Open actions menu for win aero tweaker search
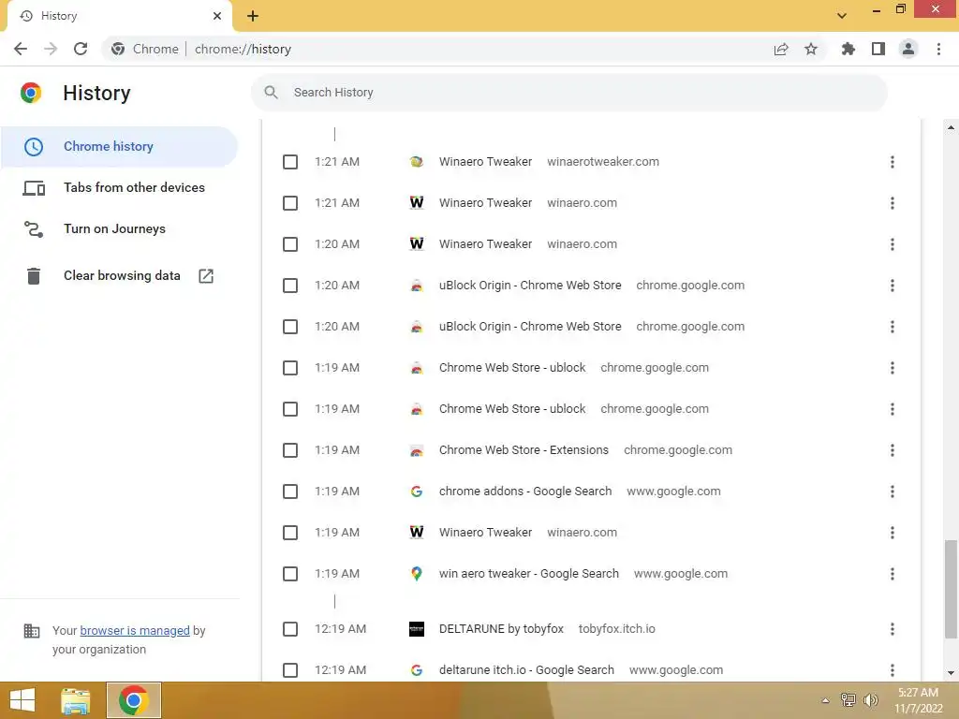Viewport: 959px width, 719px height. [x=893, y=574]
